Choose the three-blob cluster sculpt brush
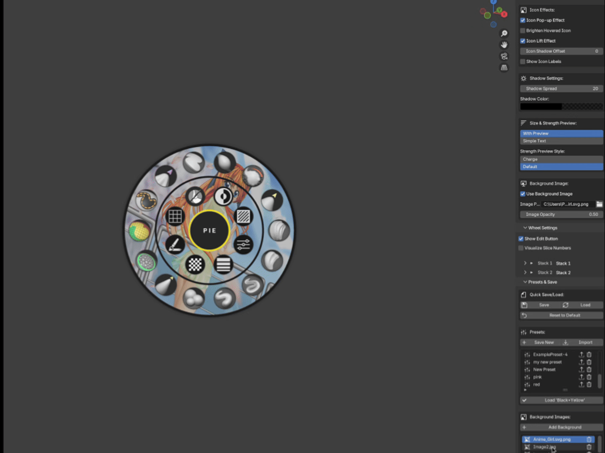The height and width of the screenshot is (453, 605). pyautogui.click(x=193, y=297)
